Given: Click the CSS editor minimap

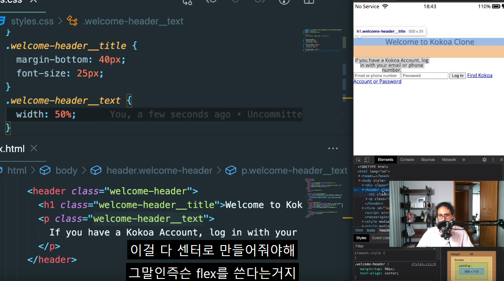Looking at the screenshot, I should pyautogui.click(x=322, y=40).
